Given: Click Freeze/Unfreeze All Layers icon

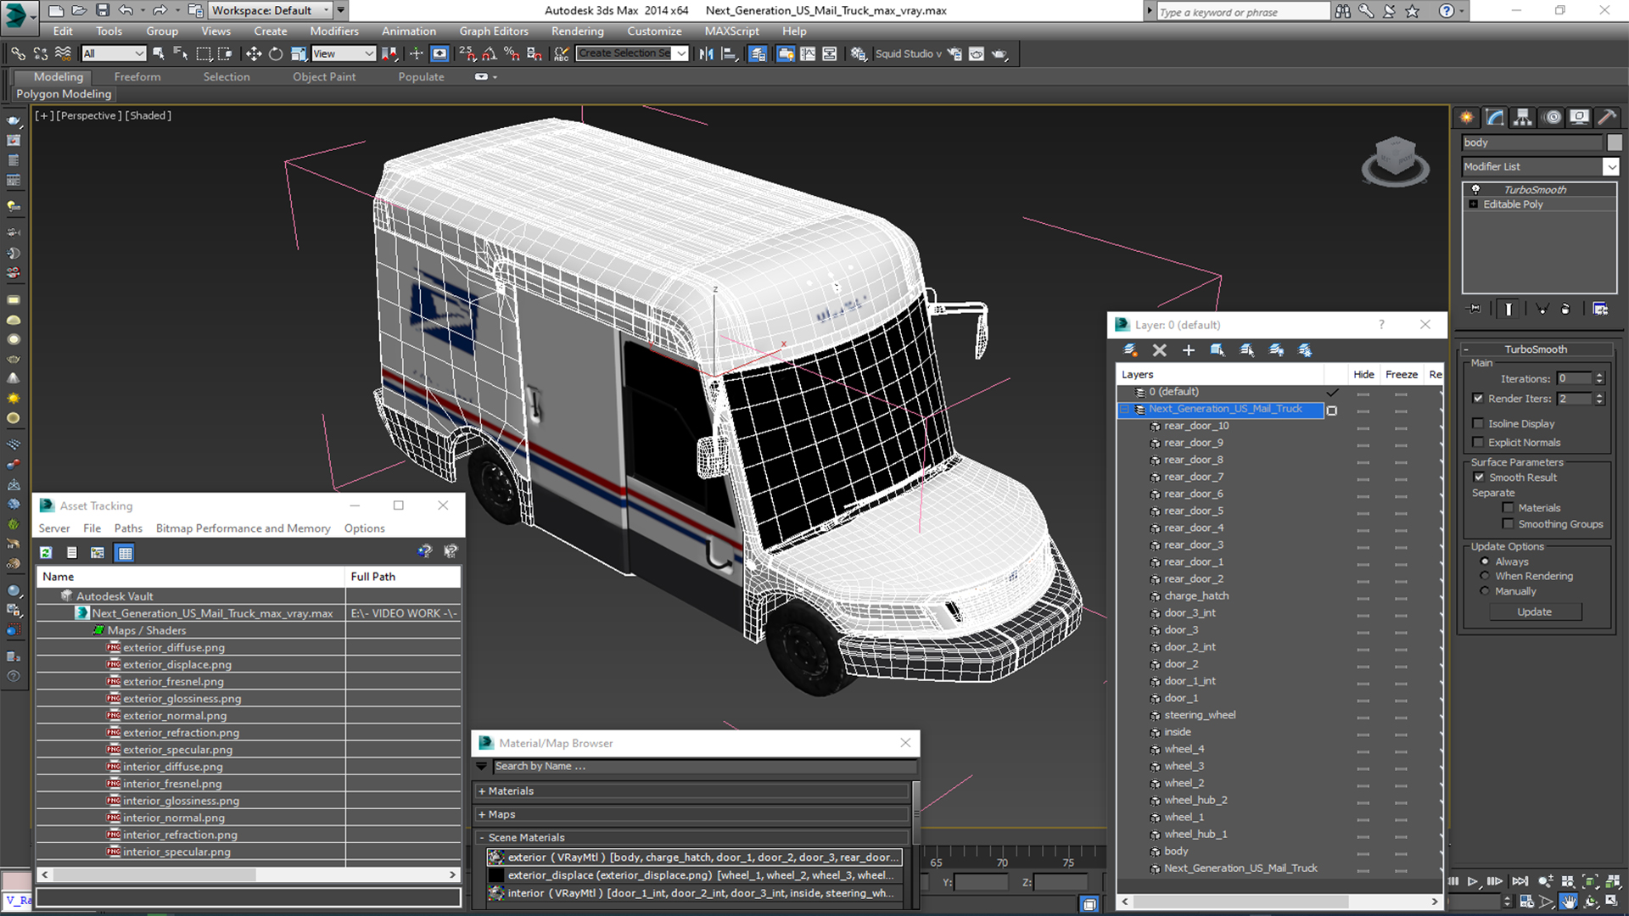Looking at the screenshot, I should [x=1305, y=350].
